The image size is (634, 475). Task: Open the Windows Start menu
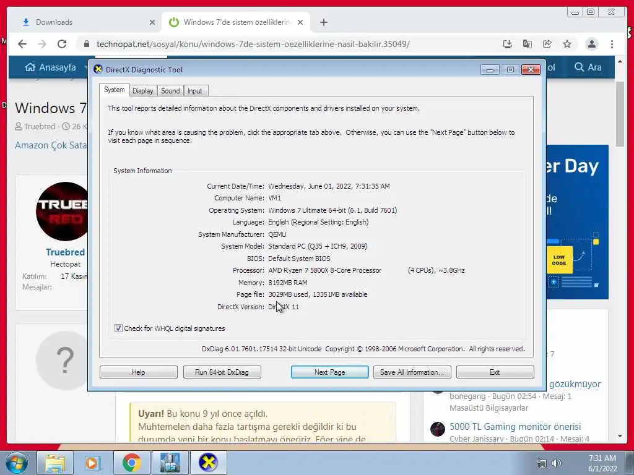(15, 463)
